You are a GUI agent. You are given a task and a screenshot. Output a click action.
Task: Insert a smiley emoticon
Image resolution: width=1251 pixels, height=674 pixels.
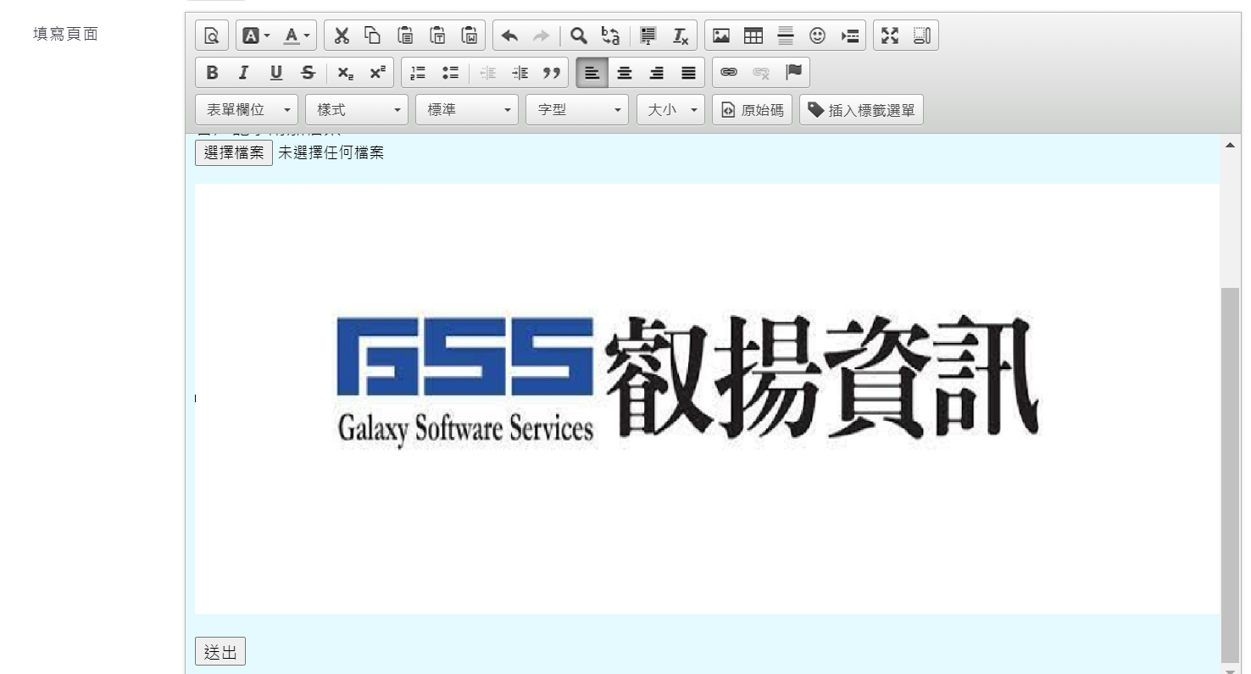click(x=818, y=36)
